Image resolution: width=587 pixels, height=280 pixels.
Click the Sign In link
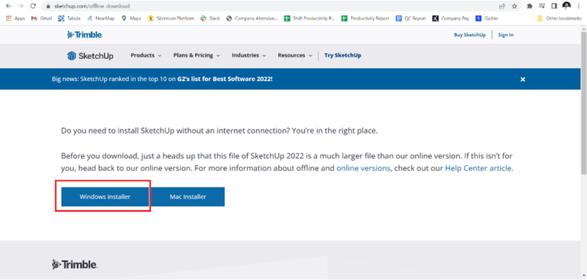click(x=506, y=35)
